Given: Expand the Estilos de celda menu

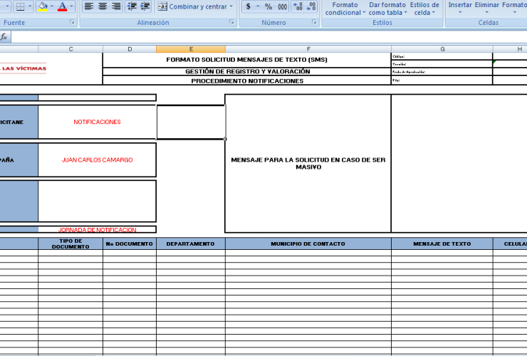Looking at the screenshot, I should click(x=424, y=9).
